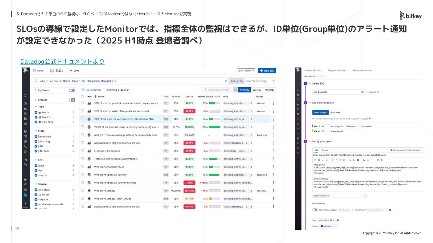Click the 100% error budget bar
Screen dimensions: 433x243
(x=215, y=127)
